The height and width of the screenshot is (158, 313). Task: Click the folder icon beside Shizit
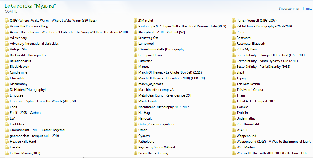(x=234, y=72)
